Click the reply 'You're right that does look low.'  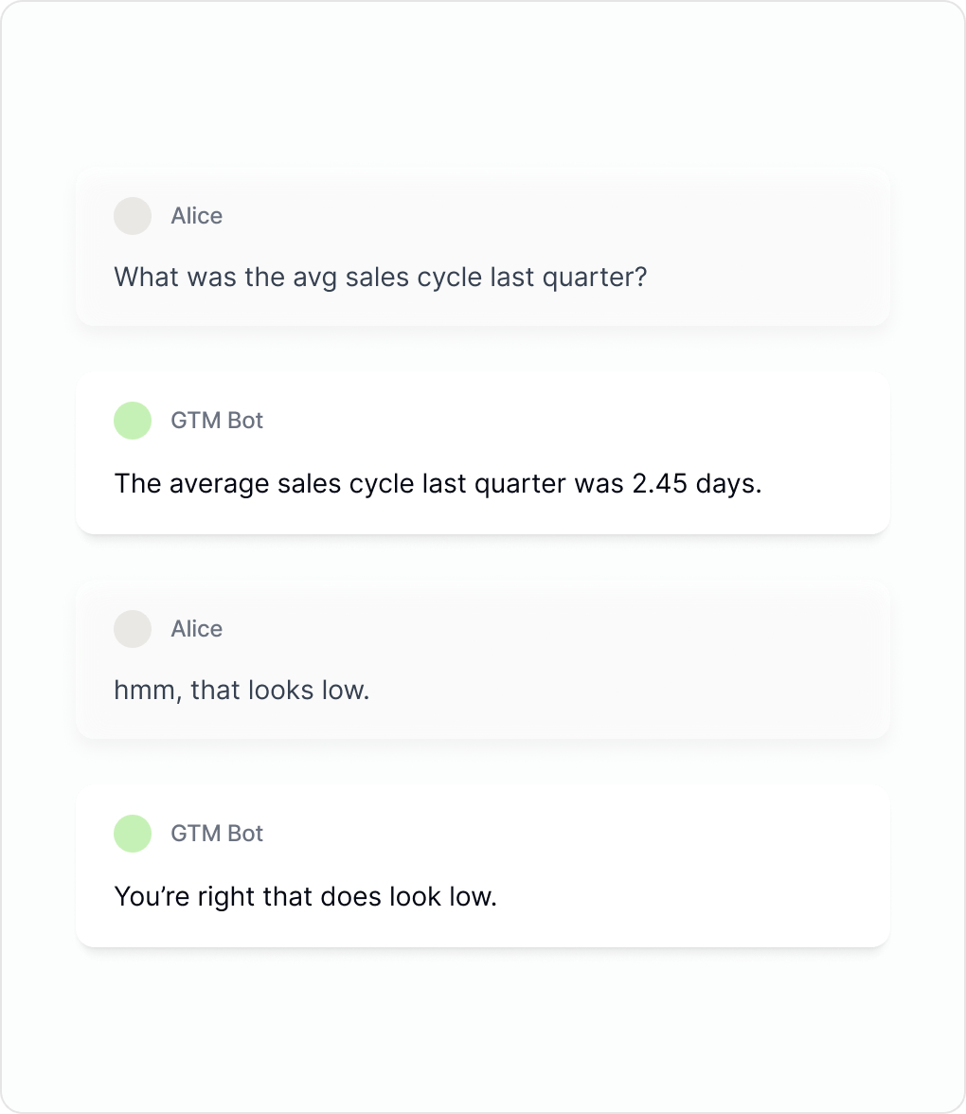pyautogui.click(x=305, y=896)
